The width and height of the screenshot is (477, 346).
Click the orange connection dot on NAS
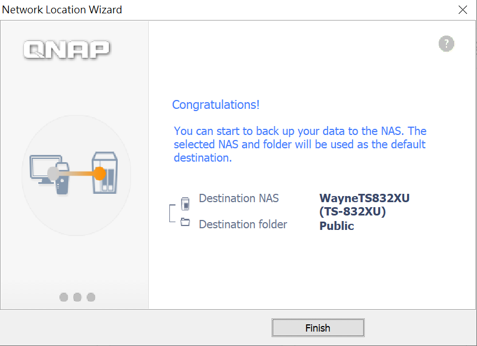click(99, 173)
